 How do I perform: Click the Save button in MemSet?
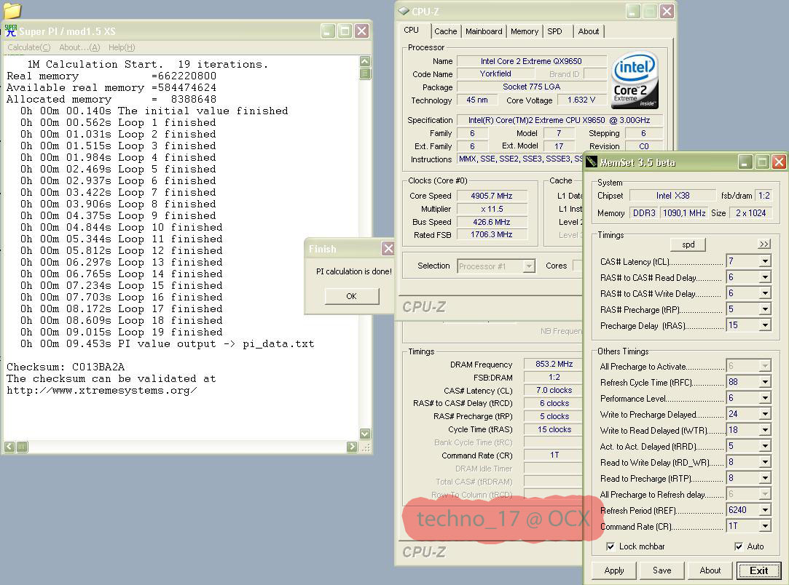pyautogui.click(x=662, y=570)
